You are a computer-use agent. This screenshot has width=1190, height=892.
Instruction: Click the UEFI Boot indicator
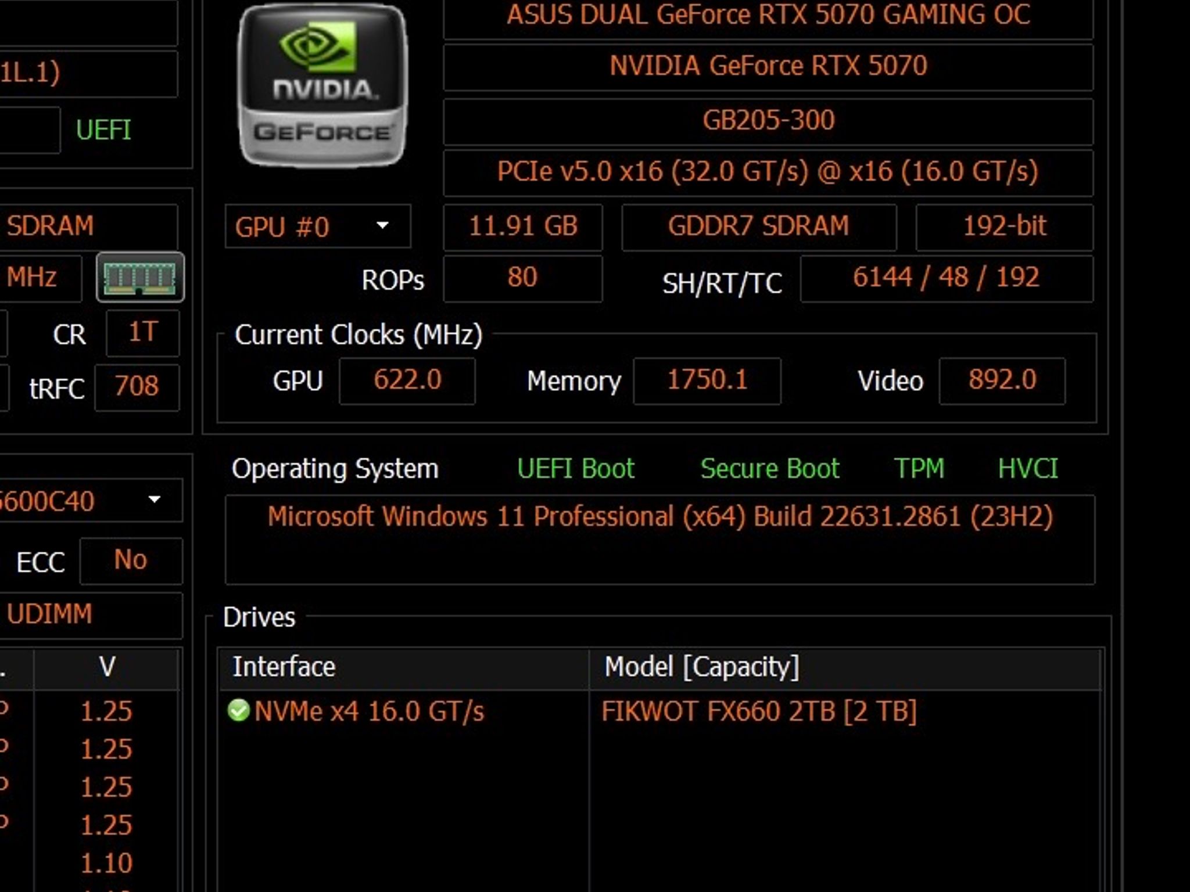pos(575,468)
